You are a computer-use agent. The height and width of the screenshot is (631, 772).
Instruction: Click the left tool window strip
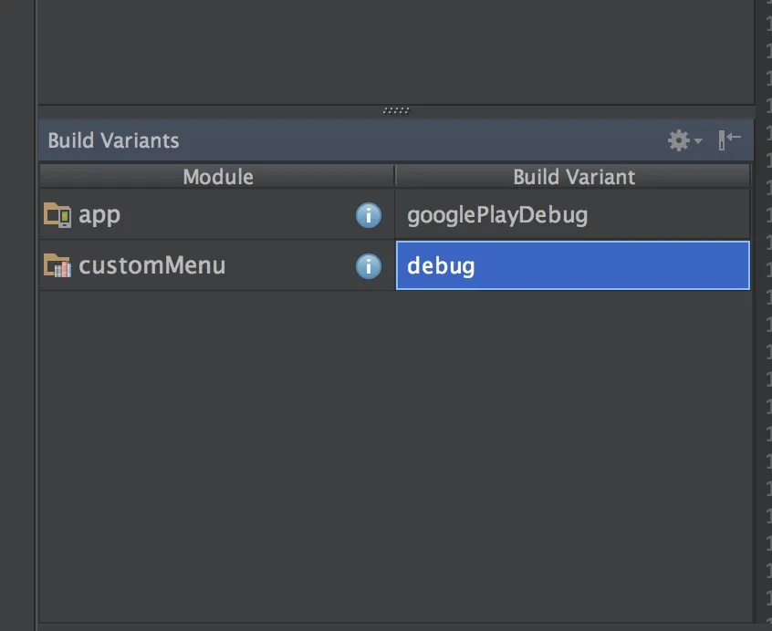coord(17,319)
